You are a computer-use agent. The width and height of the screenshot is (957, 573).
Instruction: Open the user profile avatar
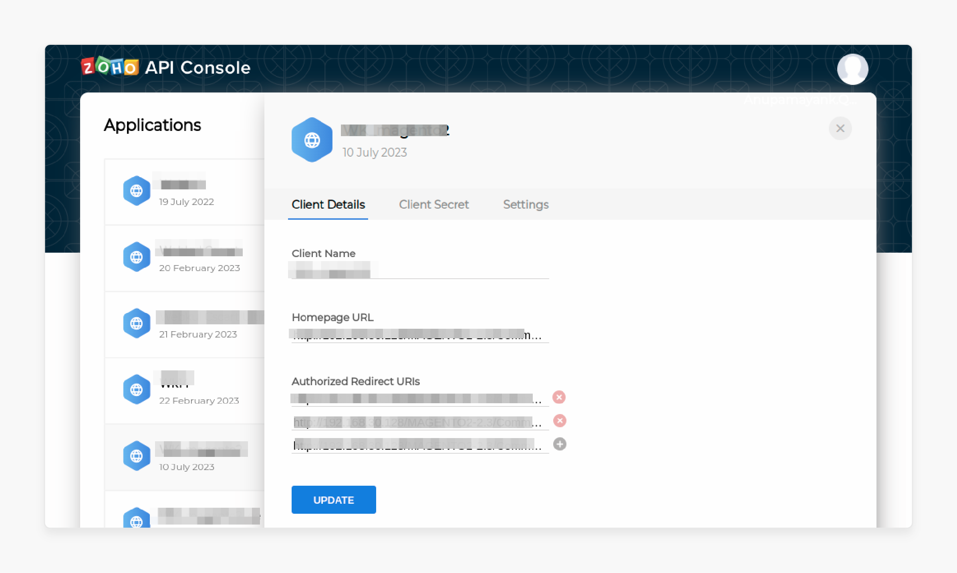point(852,69)
